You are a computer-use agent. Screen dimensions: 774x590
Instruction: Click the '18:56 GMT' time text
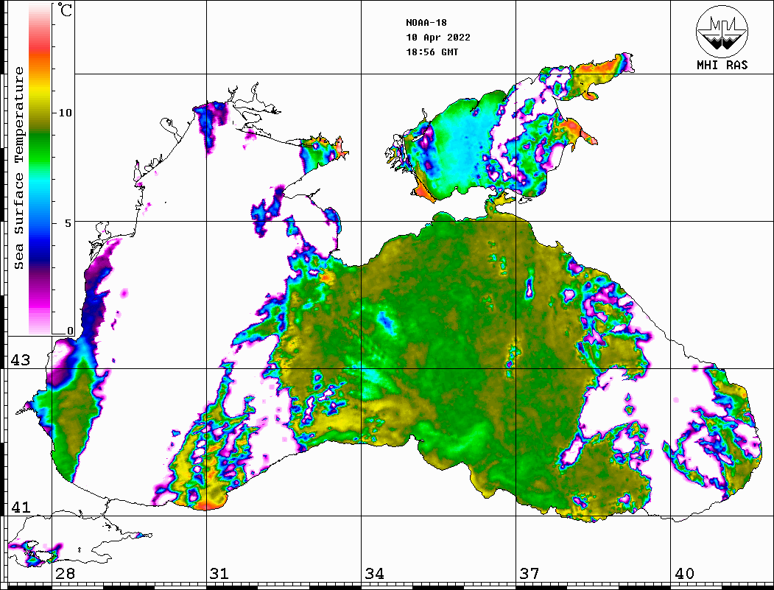[432, 52]
